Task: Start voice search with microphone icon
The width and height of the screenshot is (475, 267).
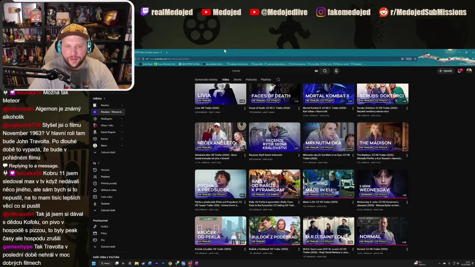Action: click(336, 71)
